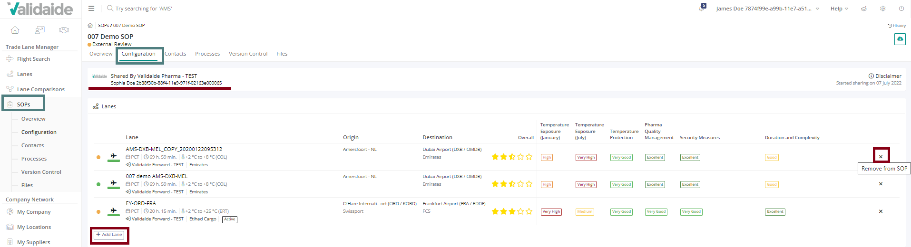Open My Company in sidebar

click(x=34, y=212)
